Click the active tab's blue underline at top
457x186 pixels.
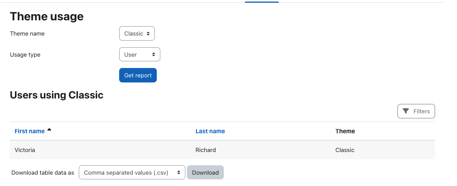262,2
